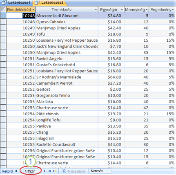Click the Gustaf's Knäckebröd cell
Viewport: 176px width, 175px height.
pos(67,65)
